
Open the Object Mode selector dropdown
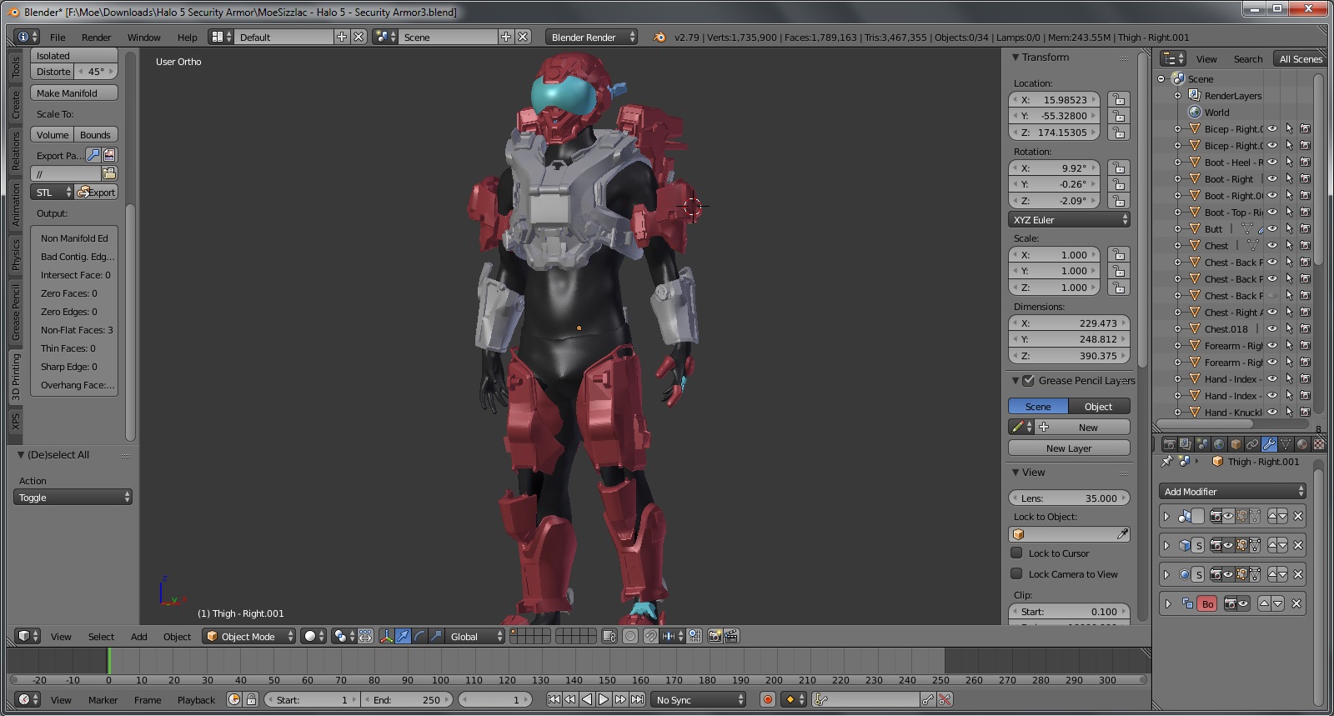(x=249, y=636)
